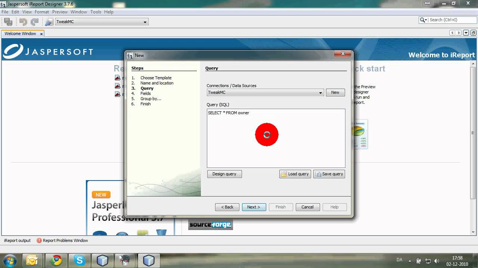
Task: Click the Cancel button in wizard
Action: point(308,207)
